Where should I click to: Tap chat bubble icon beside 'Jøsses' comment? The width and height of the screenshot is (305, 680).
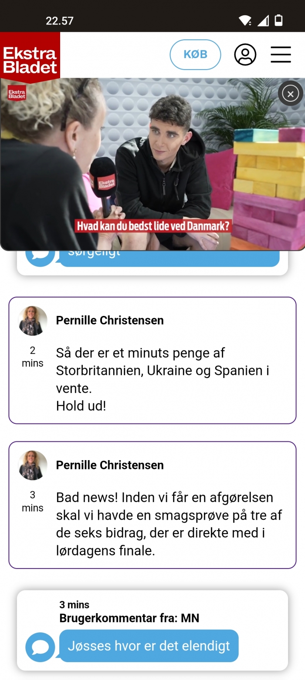pos(41,647)
